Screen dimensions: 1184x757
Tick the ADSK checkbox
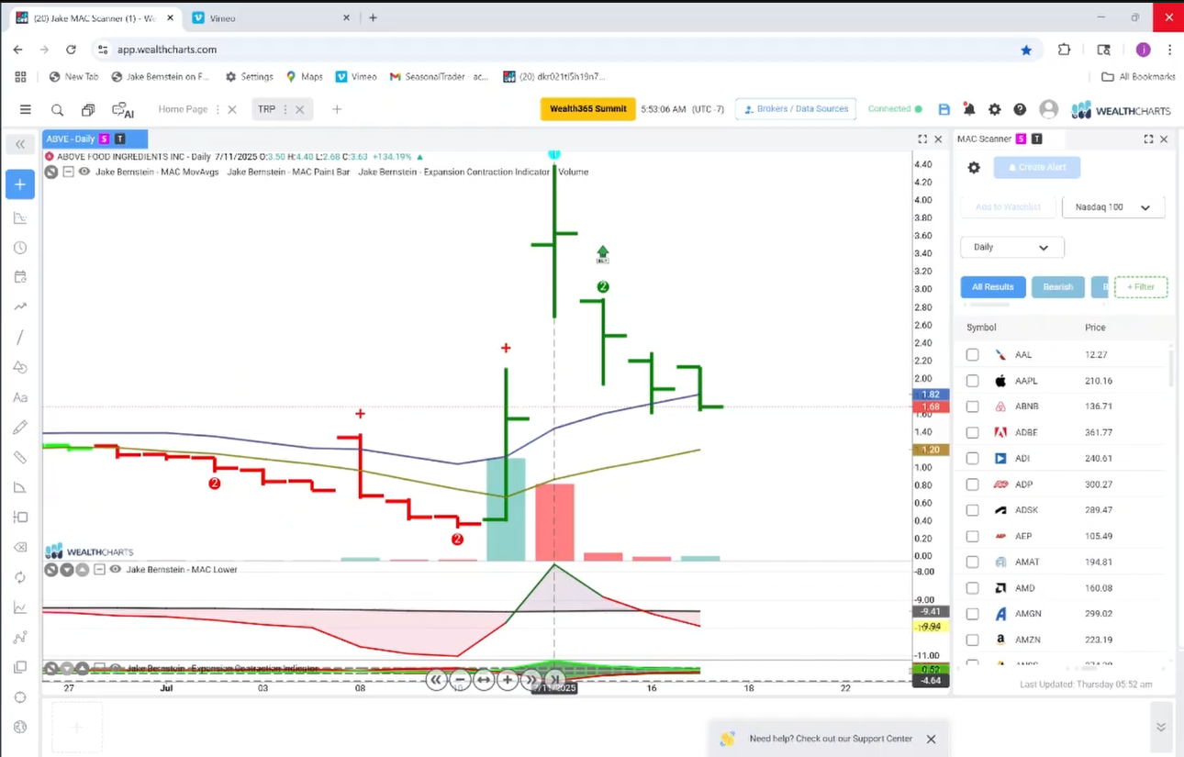tap(973, 510)
